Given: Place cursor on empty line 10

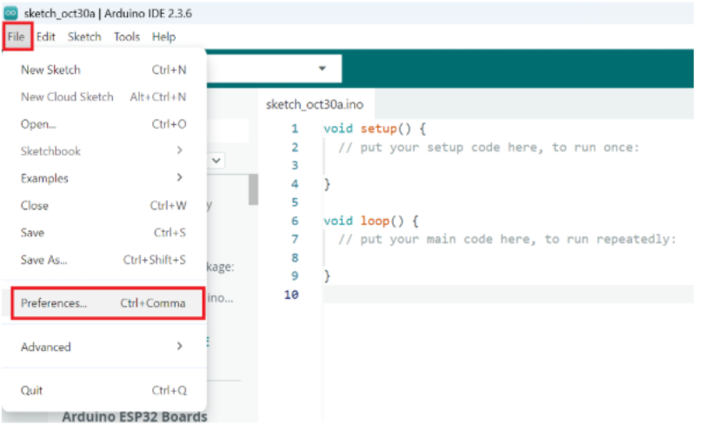Looking at the screenshot, I should coord(508,295).
